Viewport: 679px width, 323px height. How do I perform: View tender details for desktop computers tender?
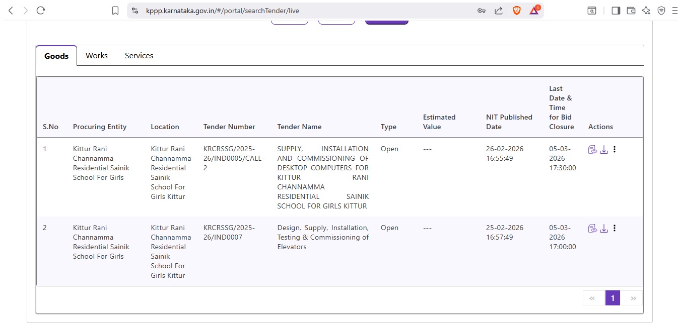592,149
